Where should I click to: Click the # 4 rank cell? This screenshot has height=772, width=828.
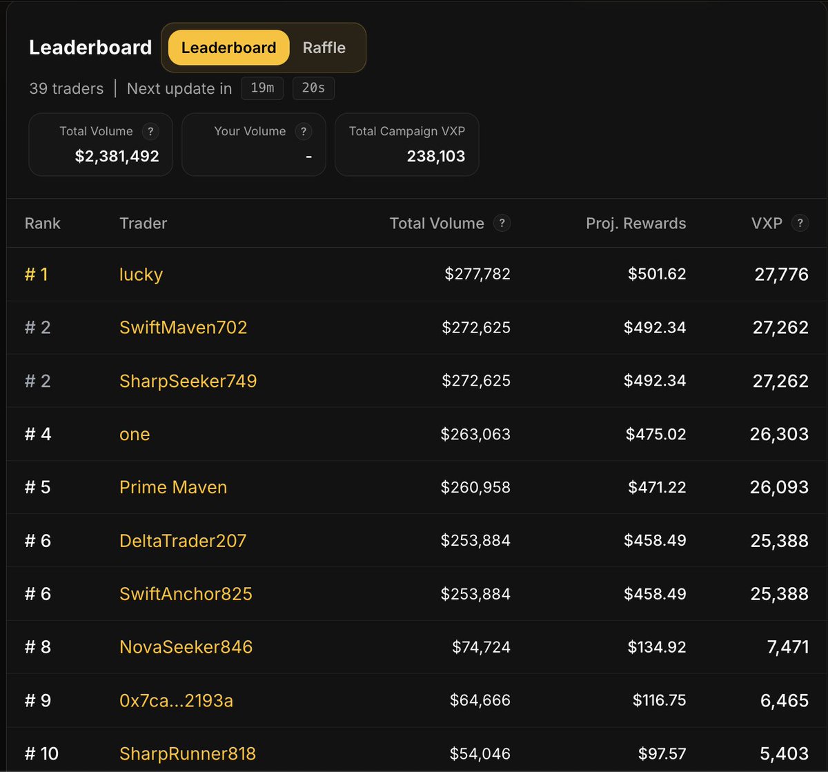click(38, 434)
